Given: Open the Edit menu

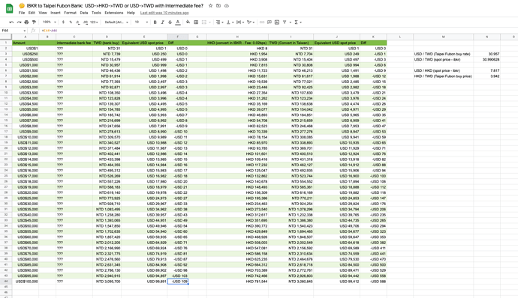Looking at the screenshot, I should pyautogui.click(x=32, y=13).
